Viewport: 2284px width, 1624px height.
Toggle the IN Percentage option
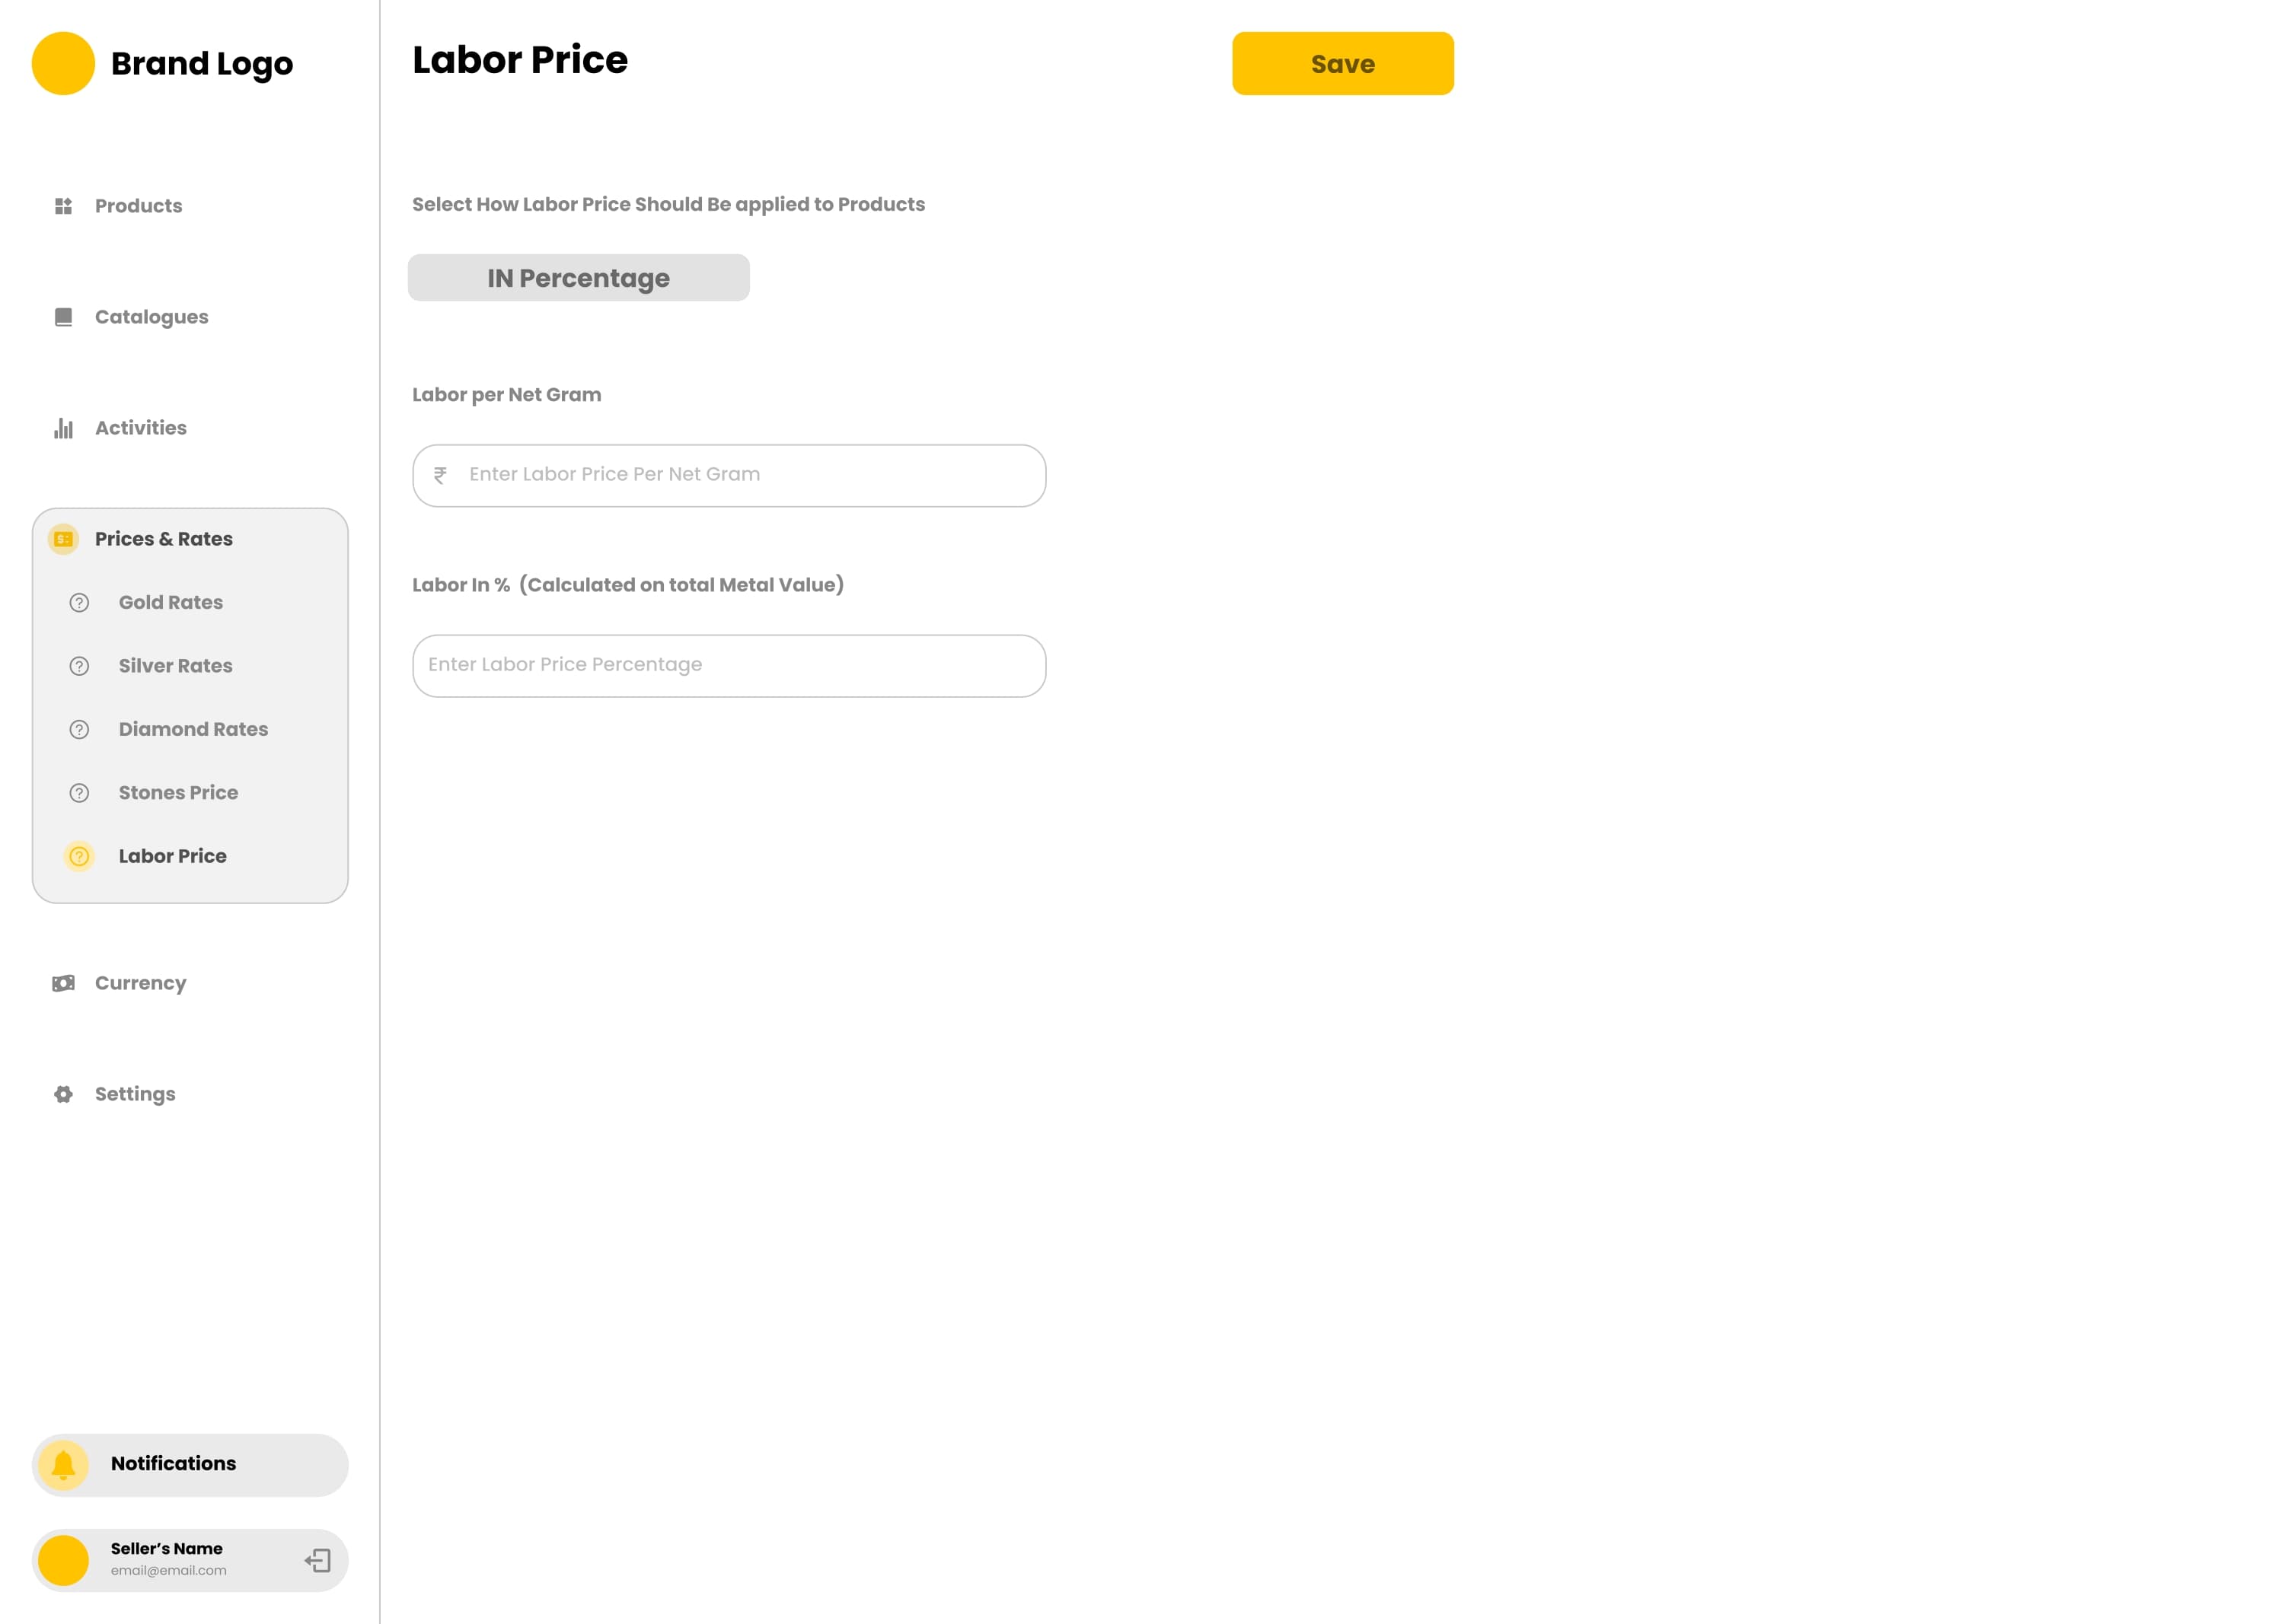click(x=579, y=278)
